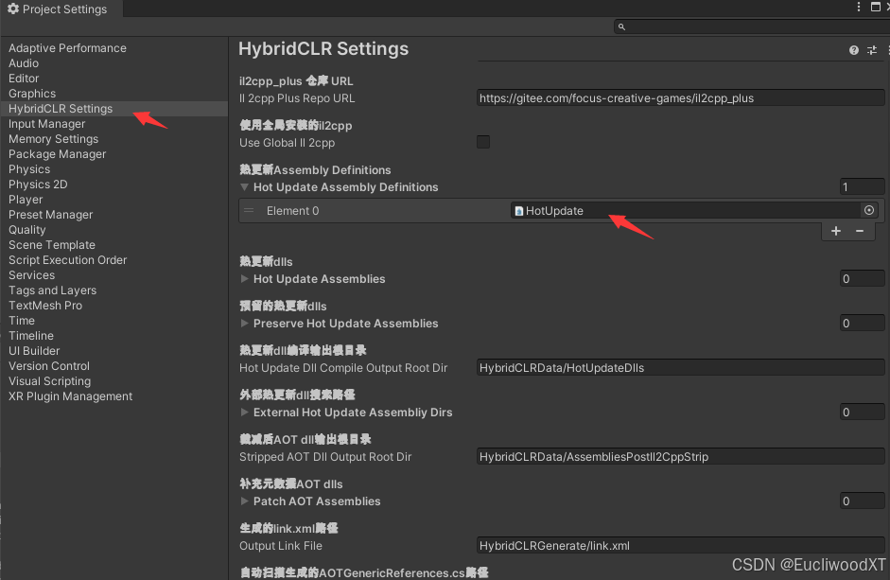Expand the External Hot Update Assembliy Dirs
This screenshot has height=580, width=890.
(244, 412)
